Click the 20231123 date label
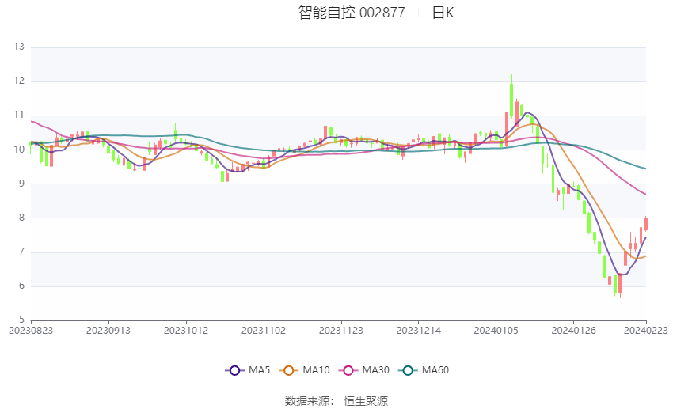673x409 pixels. [x=341, y=331]
